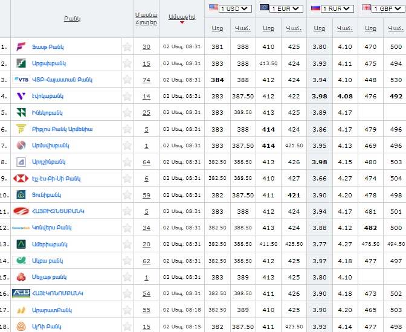Click the ID Bank orange logo

click(21, 327)
